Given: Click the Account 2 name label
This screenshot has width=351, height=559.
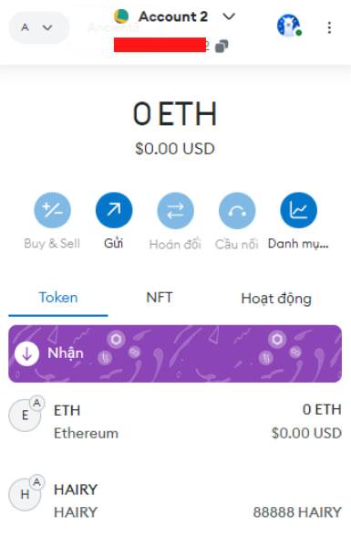Looking at the screenshot, I should [x=173, y=16].
